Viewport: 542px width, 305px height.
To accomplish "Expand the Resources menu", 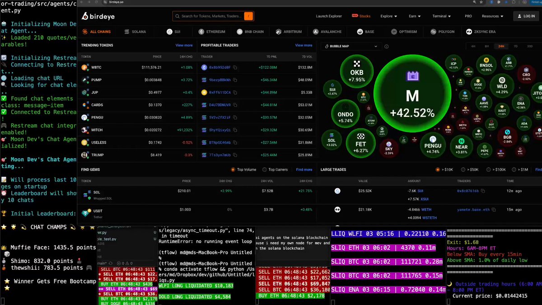I will (x=492, y=16).
